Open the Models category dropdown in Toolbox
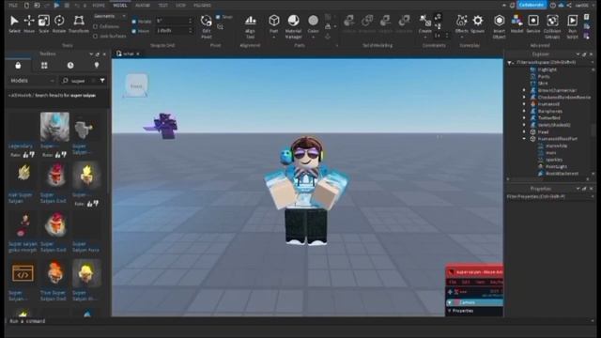This screenshot has height=338, width=601. coord(32,81)
